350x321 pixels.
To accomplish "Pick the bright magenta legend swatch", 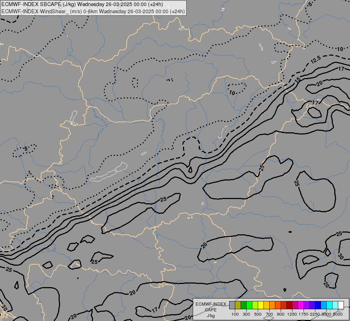I will [301, 305].
